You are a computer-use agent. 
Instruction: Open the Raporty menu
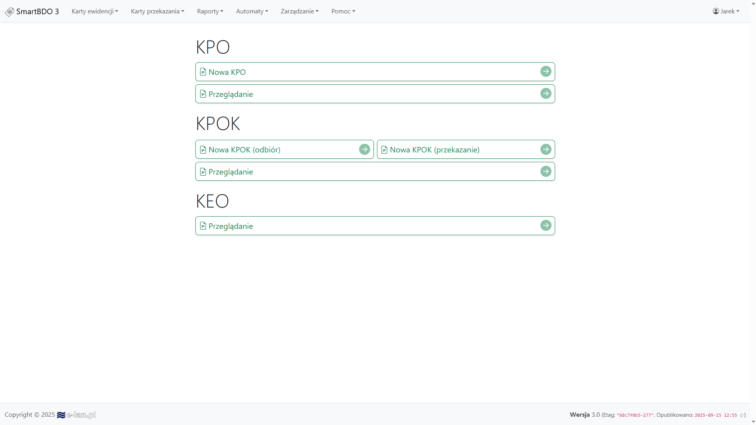[210, 11]
